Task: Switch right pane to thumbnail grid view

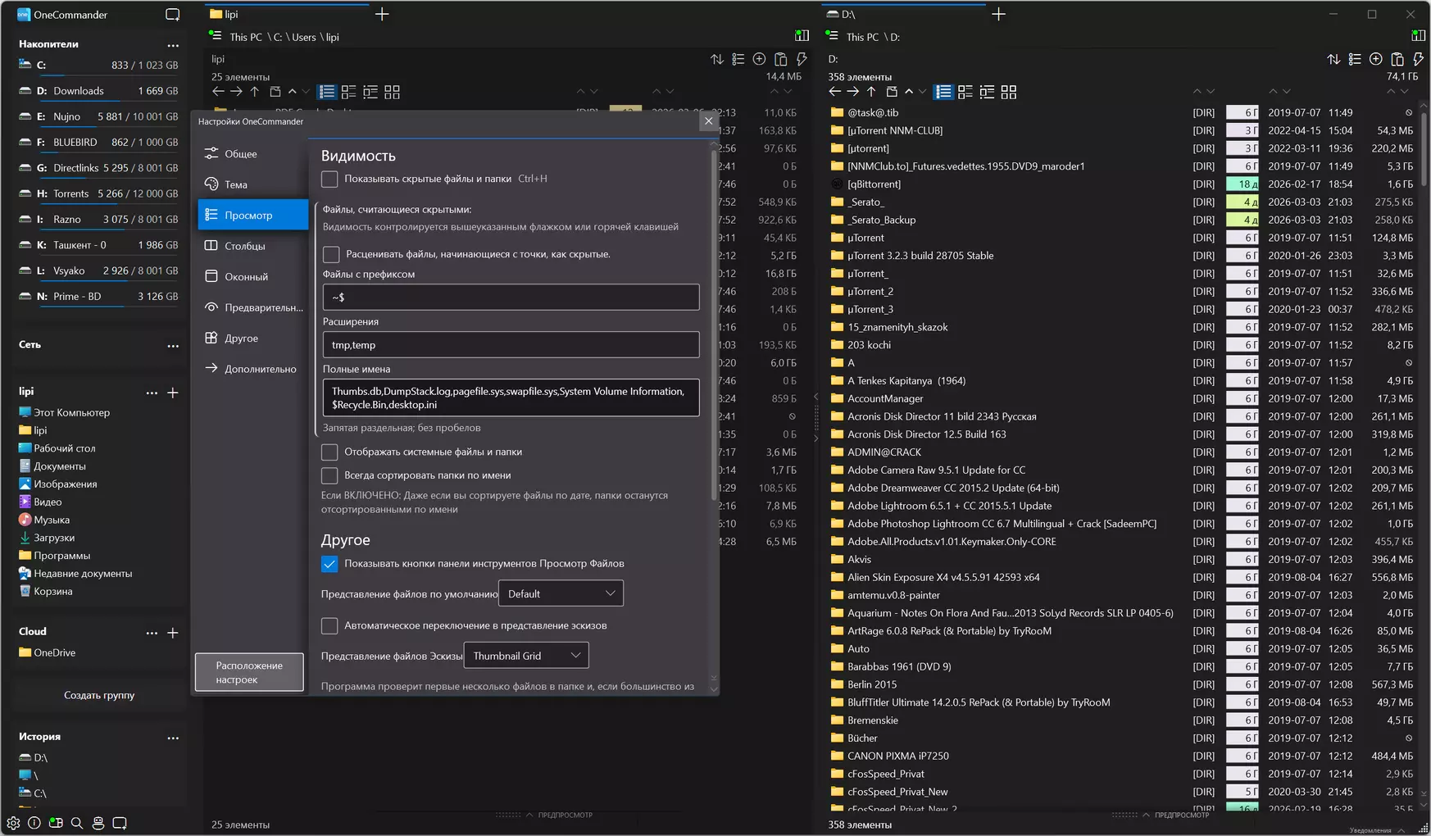Action: point(1009,92)
